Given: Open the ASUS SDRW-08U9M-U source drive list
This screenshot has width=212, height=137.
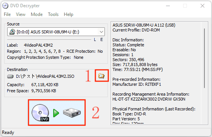Looking at the screenshot, I should pos(56,32).
